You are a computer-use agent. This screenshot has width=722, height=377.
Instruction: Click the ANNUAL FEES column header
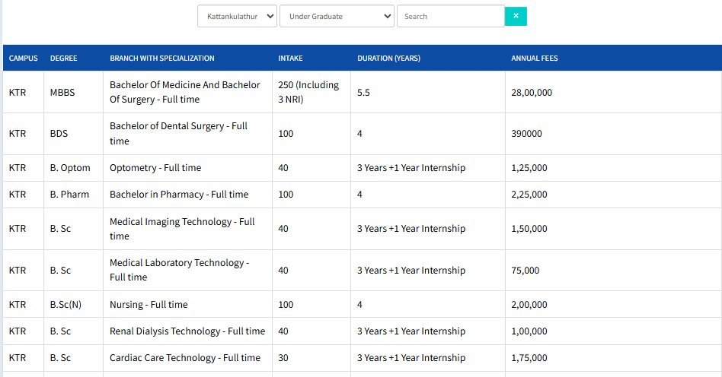tap(535, 59)
